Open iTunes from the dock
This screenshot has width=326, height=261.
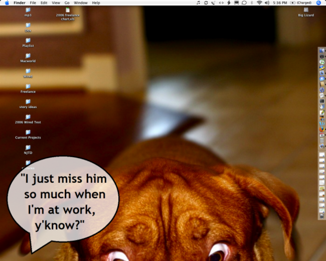[322, 62]
